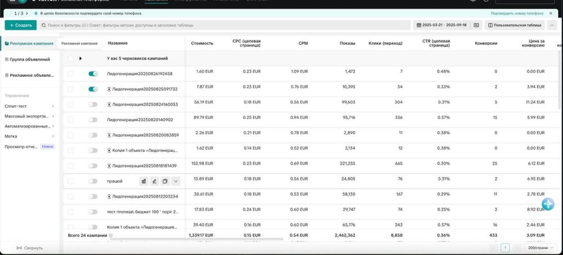Expand Сплит-тест menu chevron
This screenshot has height=255, width=563.
click(53, 106)
